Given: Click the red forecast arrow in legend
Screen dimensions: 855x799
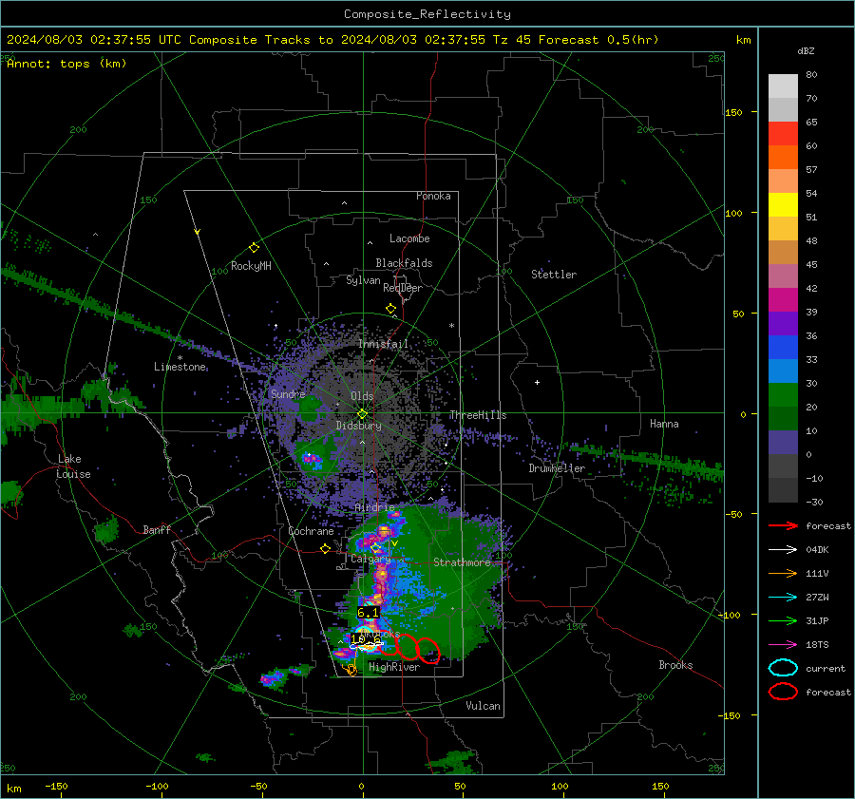Looking at the screenshot, I should pos(783,525).
